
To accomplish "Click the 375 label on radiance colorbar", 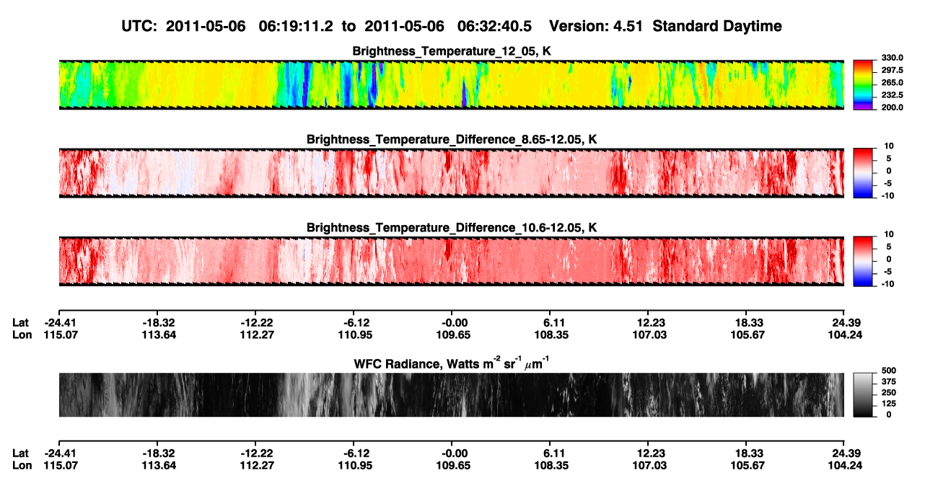I will (x=888, y=381).
